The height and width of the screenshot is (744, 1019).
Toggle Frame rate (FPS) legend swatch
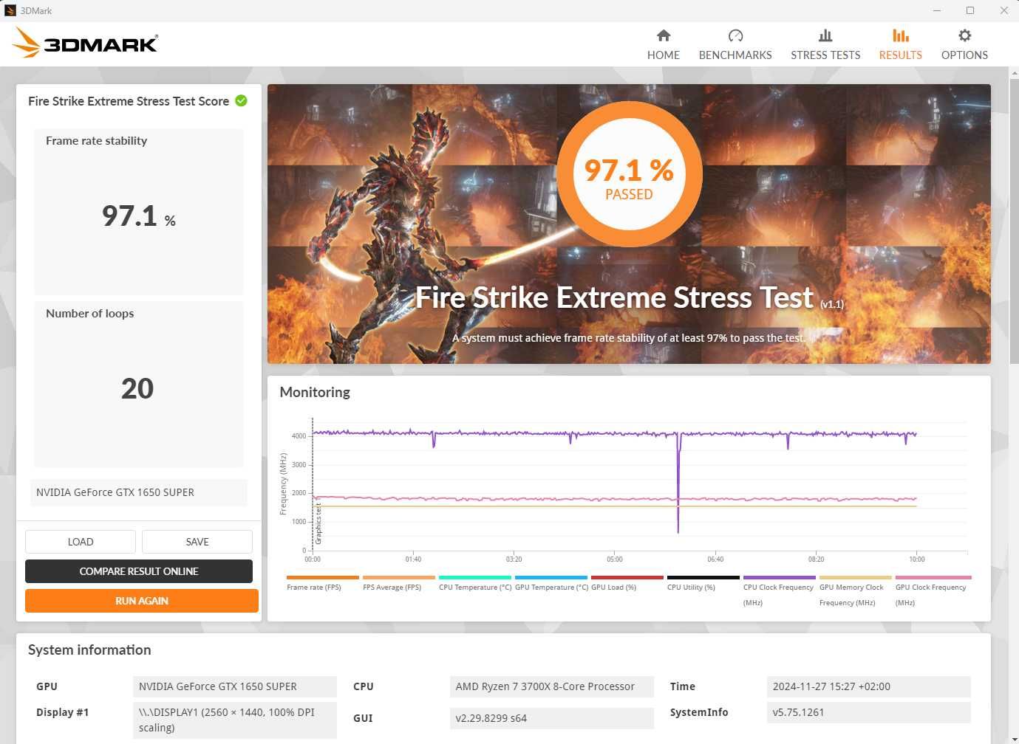click(323, 578)
